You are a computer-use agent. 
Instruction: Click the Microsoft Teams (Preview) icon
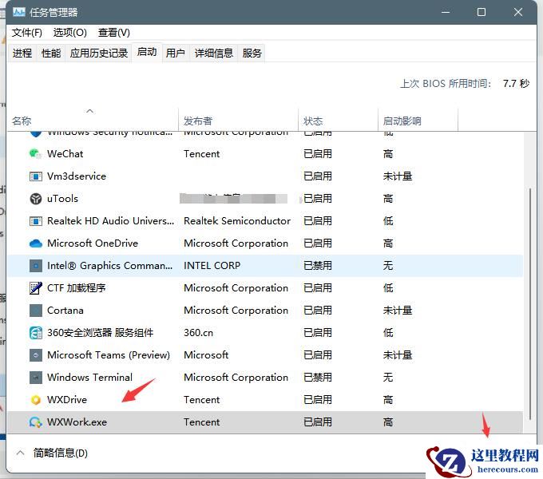(35, 354)
